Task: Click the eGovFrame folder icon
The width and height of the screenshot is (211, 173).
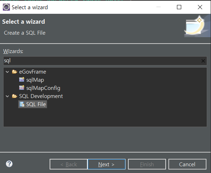Action: (15, 72)
